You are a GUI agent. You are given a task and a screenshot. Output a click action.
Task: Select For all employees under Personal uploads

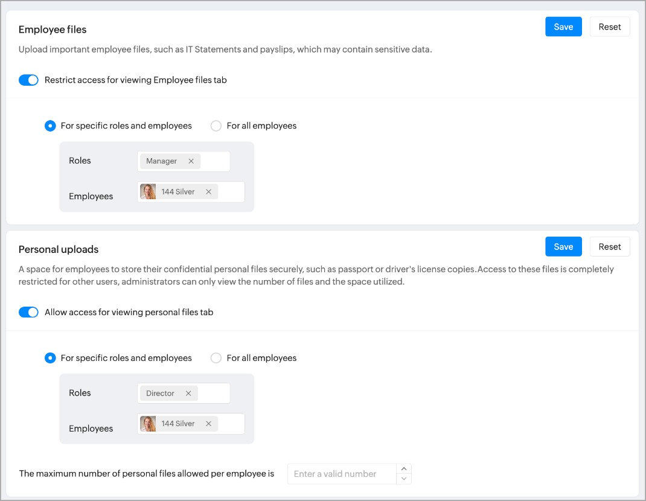click(216, 358)
